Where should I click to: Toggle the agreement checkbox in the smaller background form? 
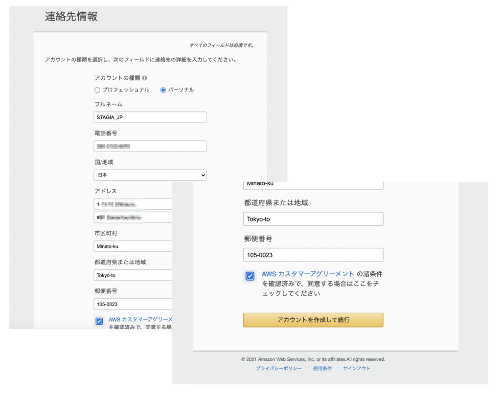[99, 321]
